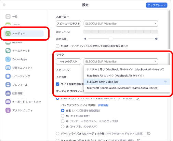Screen dimensions: 173x141
Task: Select 自動 noise suppression radio button
Action: [x=63, y=111]
